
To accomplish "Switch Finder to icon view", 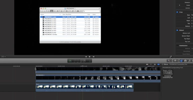I will coord(49,11).
